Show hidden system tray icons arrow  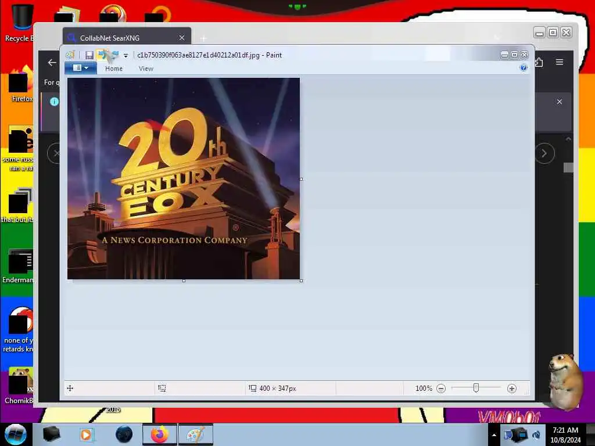coord(494,435)
